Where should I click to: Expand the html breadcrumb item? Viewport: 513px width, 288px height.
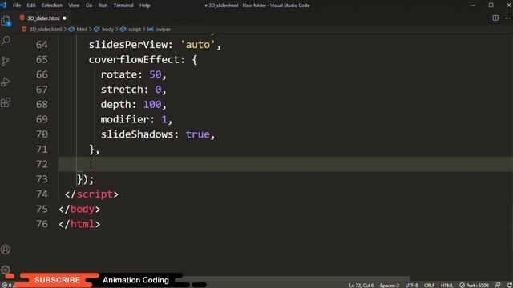[x=82, y=30]
